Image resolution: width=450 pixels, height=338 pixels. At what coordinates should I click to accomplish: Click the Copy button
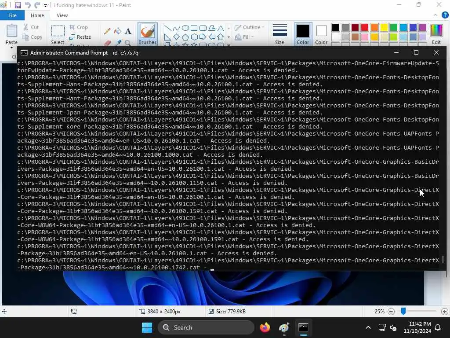coord(33,37)
